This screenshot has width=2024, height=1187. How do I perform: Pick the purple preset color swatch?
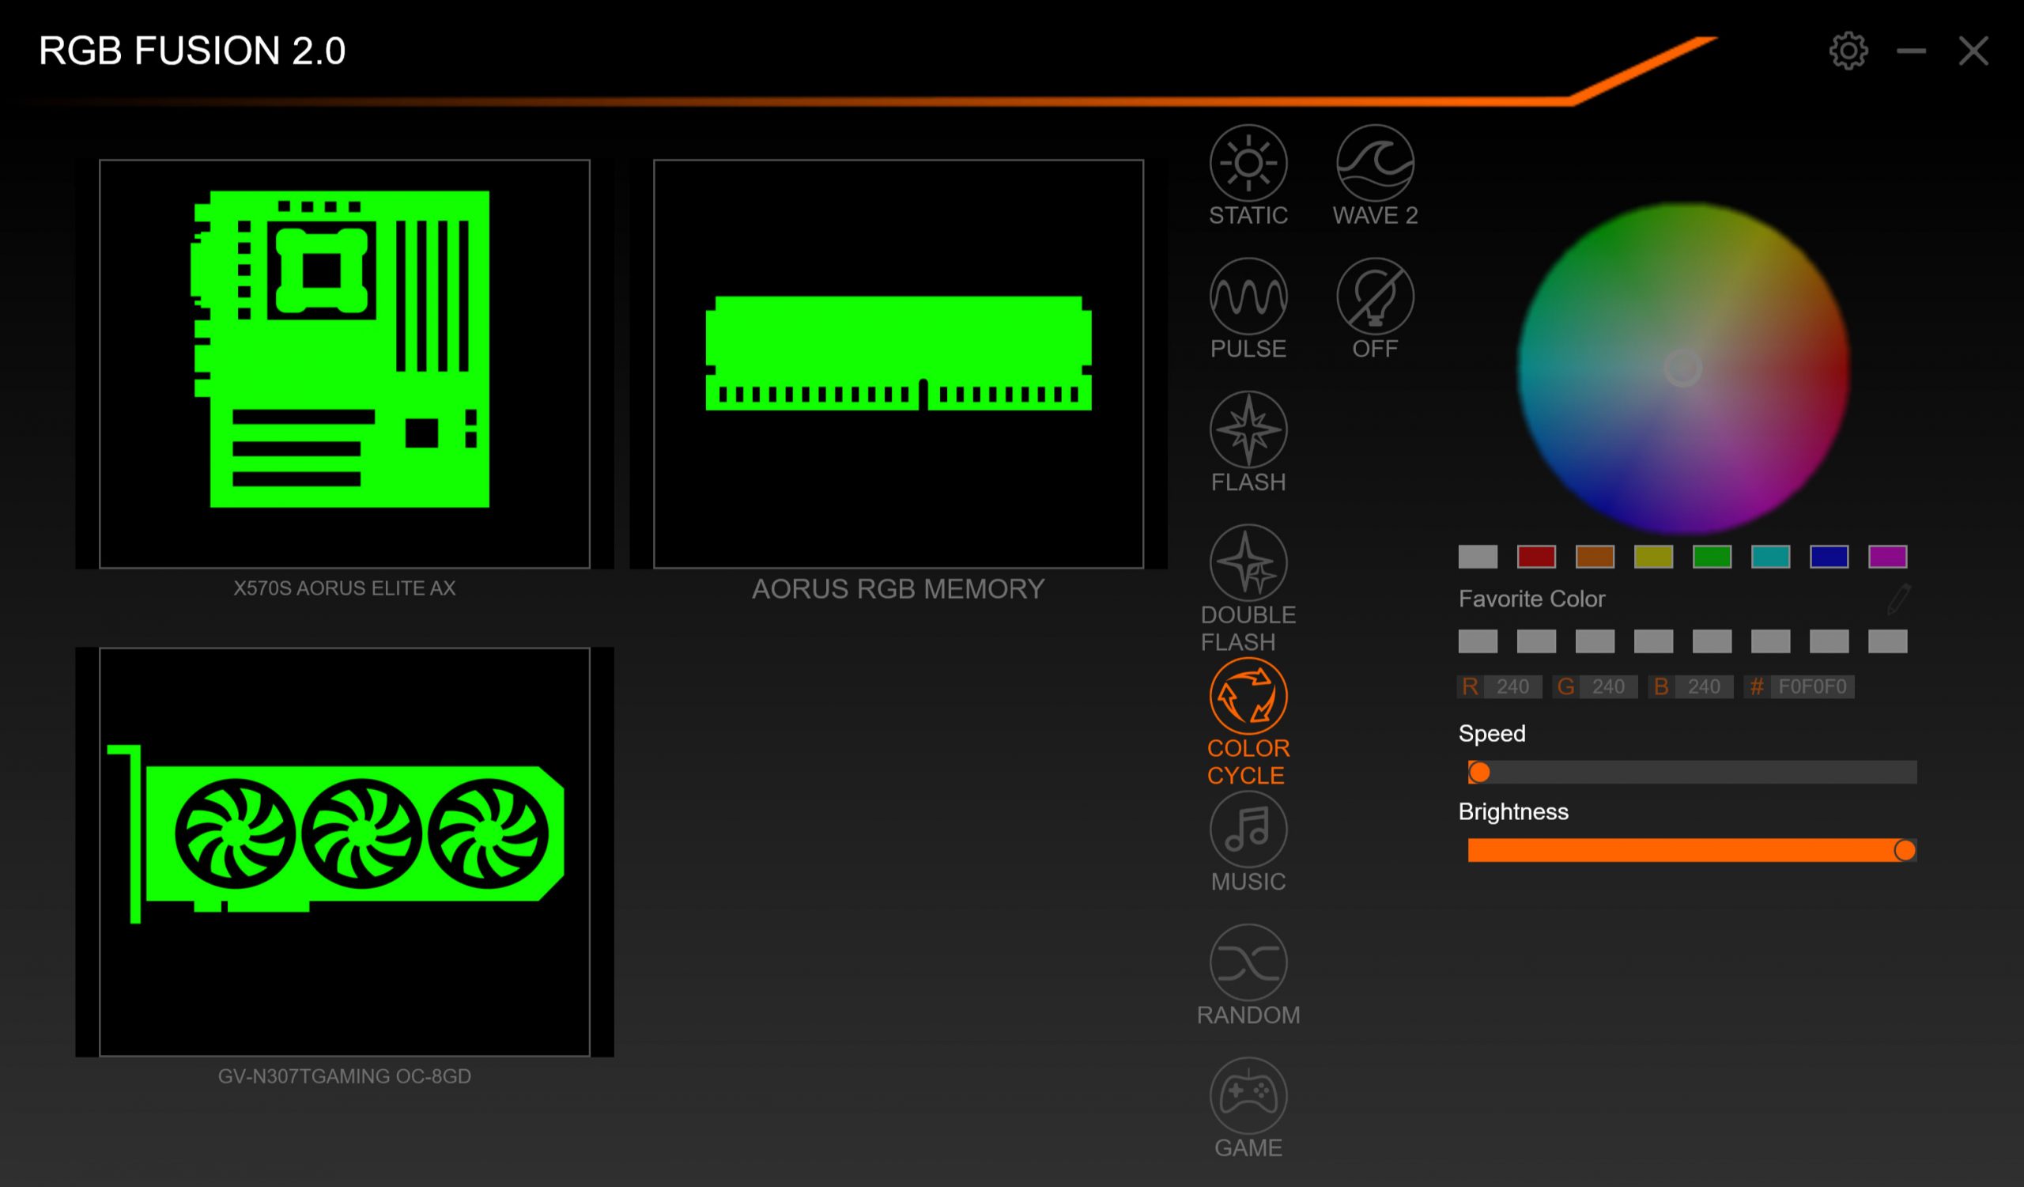click(1888, 557)
